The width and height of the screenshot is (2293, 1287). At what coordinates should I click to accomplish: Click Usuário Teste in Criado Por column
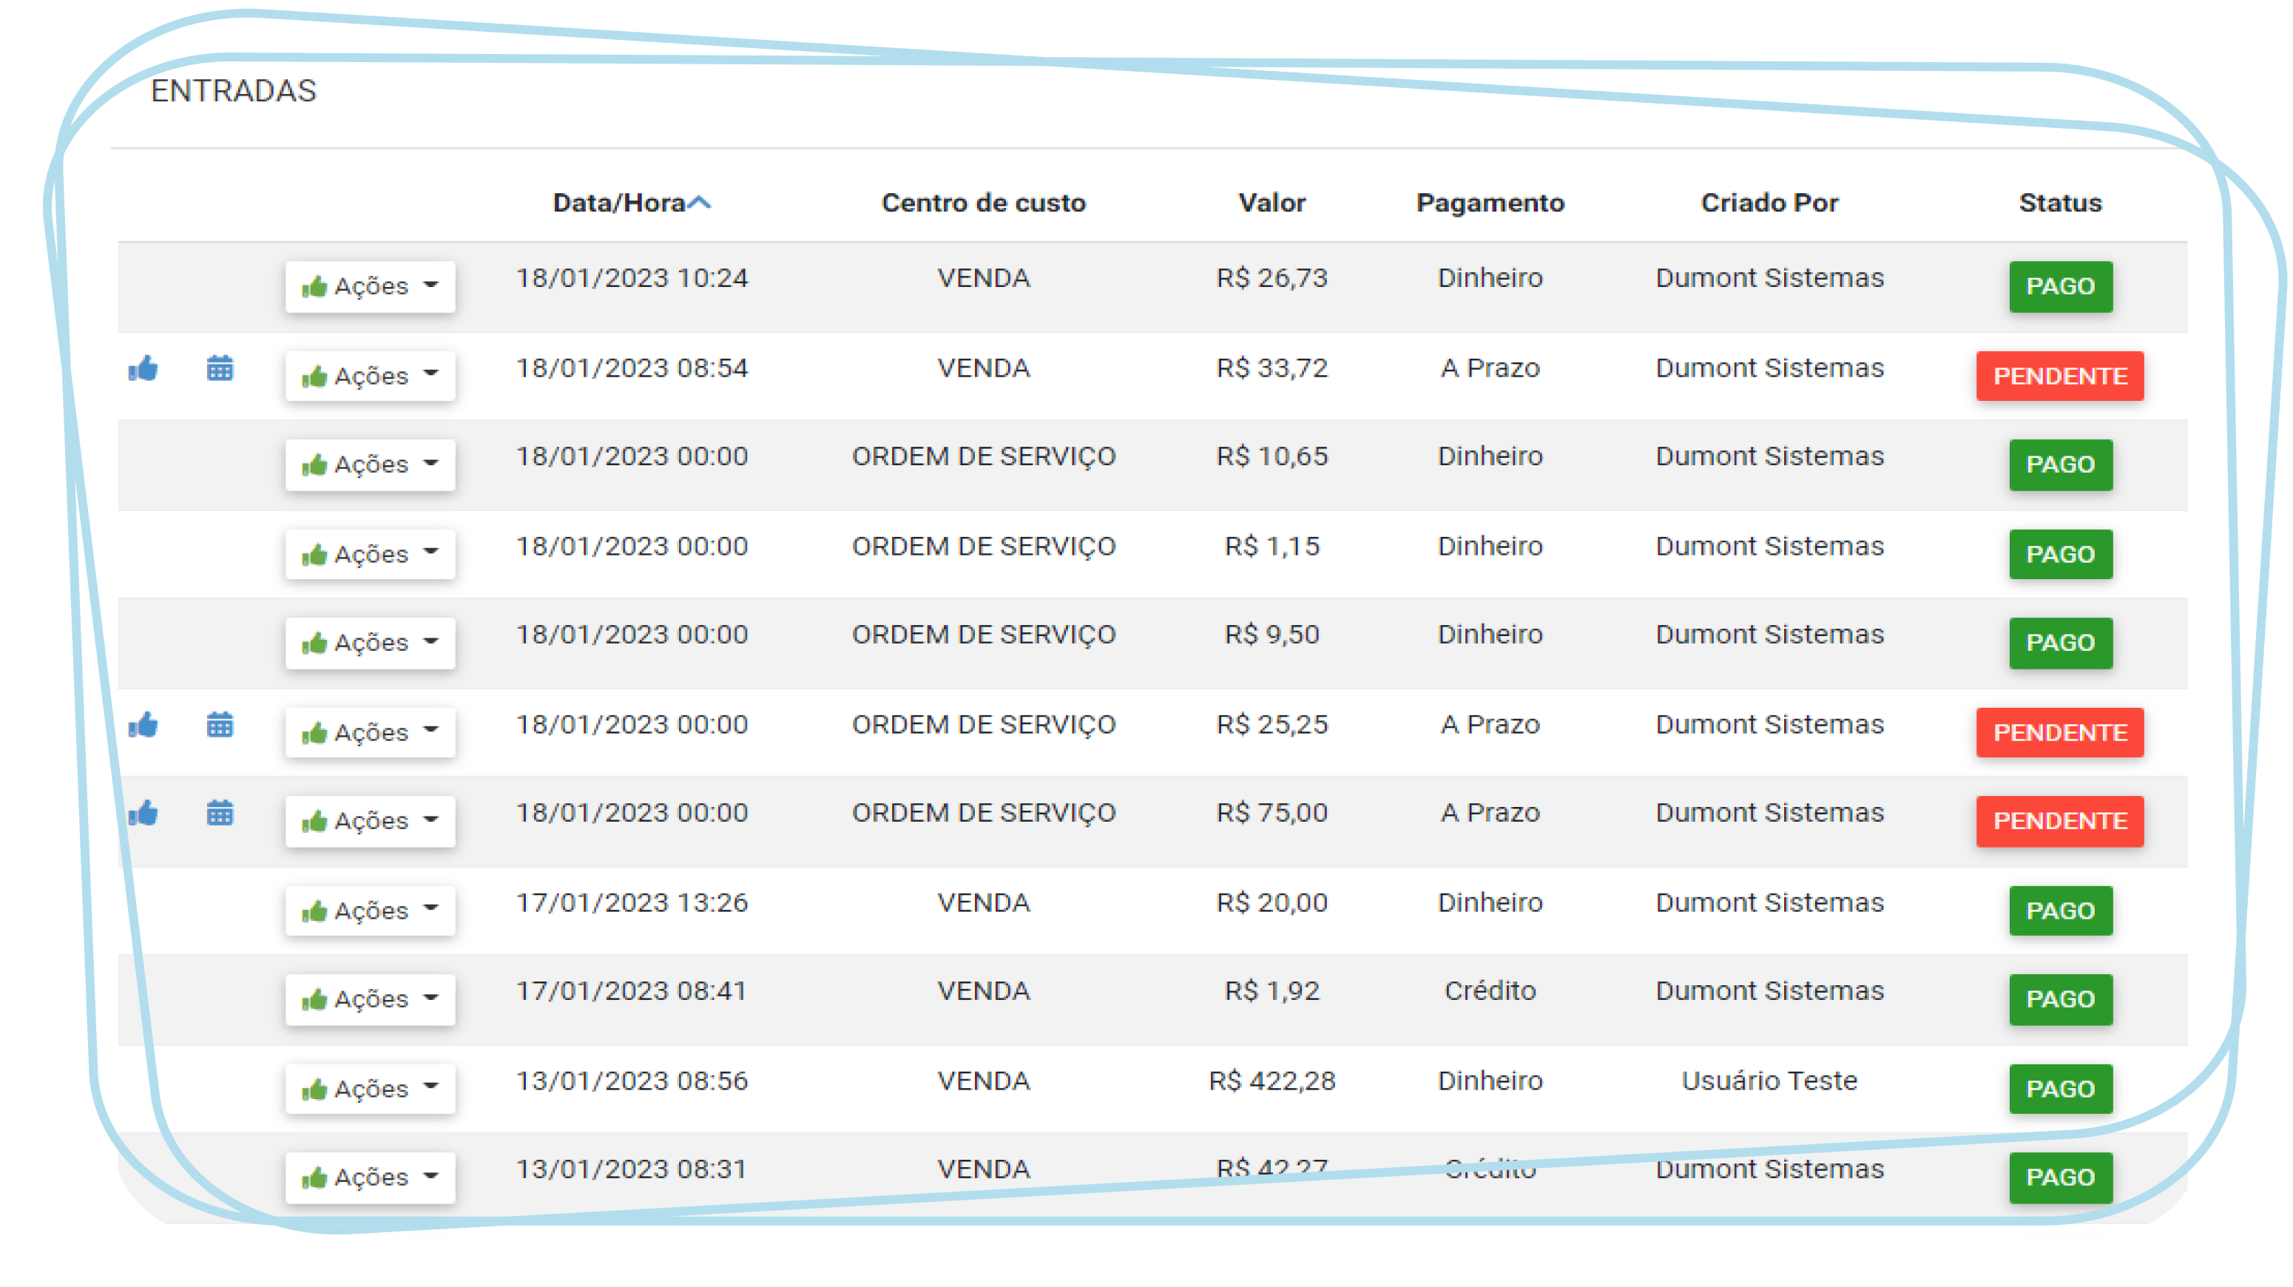tap(1769, 1081)
